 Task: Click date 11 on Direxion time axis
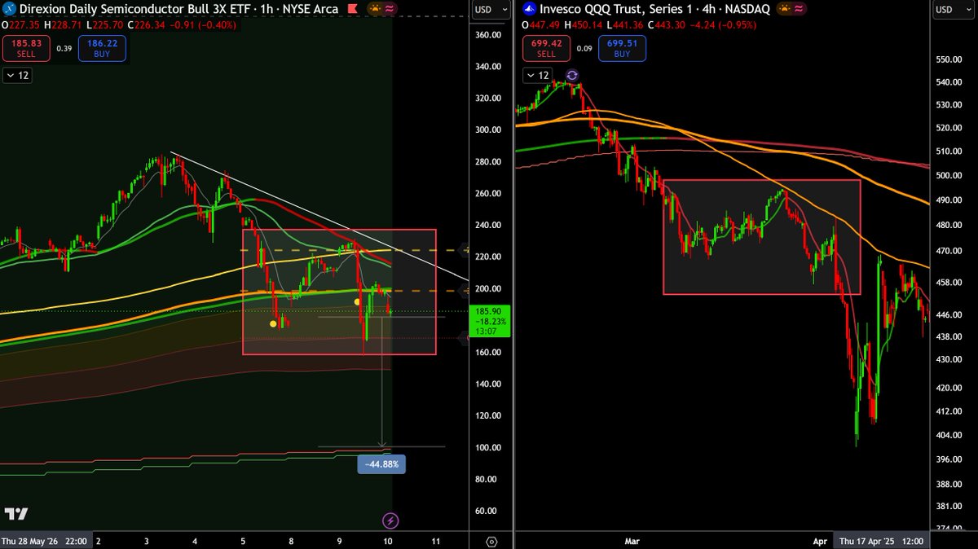[435, 540]
